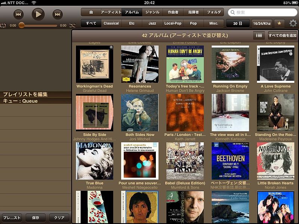Screen dimensions: 299x224
Task: Open プレイリストを編集 row
Action: coord(36,94)
